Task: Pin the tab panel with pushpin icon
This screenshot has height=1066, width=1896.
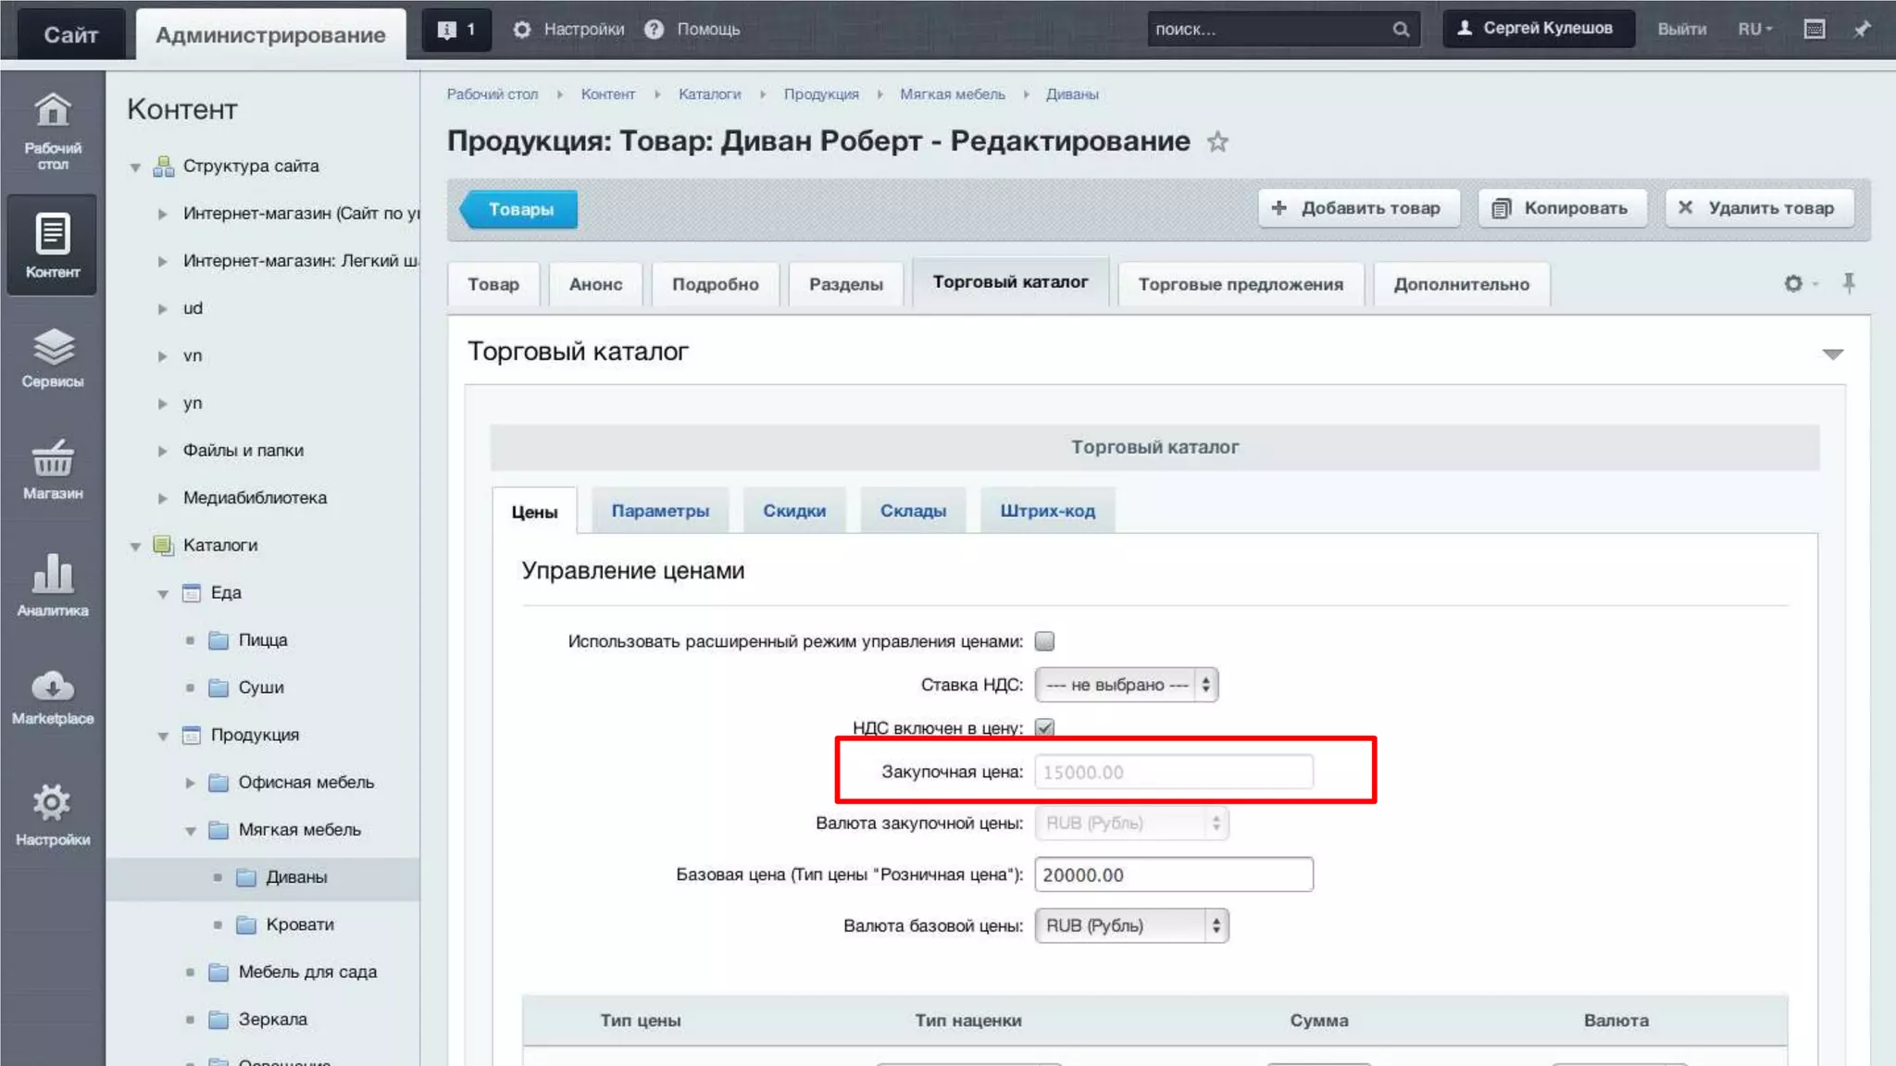Action: (1849, 283)
